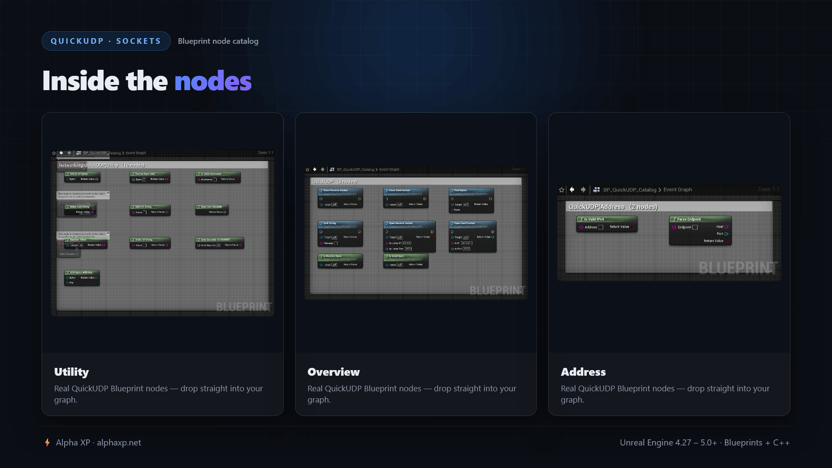Select the Open Send Socket node header
This screenshot has height=468, width=832.
[473, 224]
